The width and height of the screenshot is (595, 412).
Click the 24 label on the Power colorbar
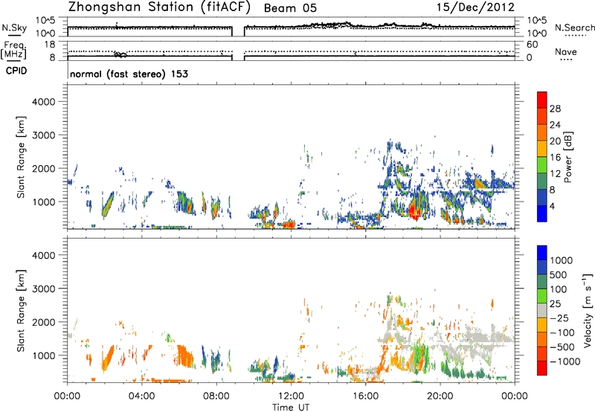(x=555, y=125)
